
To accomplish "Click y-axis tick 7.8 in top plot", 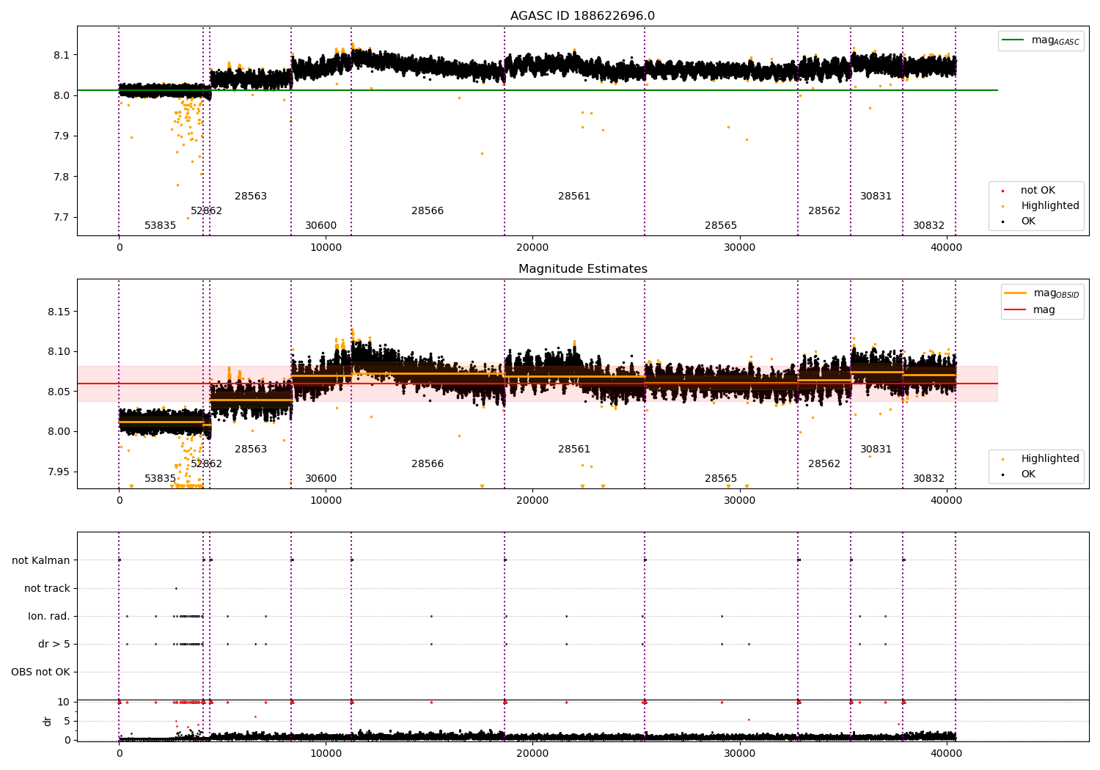I will pyautogui.click(x=62, y=177).
